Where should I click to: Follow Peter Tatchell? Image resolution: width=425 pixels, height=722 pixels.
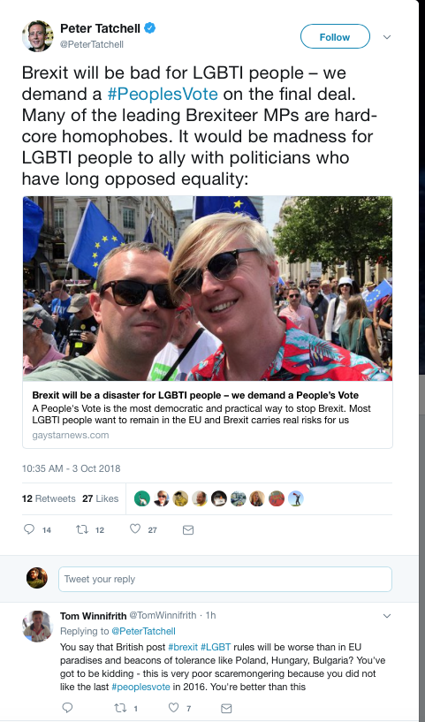click(x=335, y=36)
